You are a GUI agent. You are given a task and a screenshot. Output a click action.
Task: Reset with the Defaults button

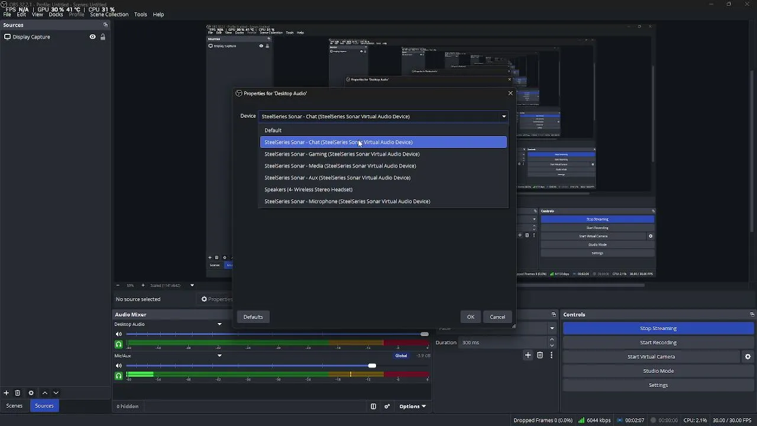pos(253,317)
